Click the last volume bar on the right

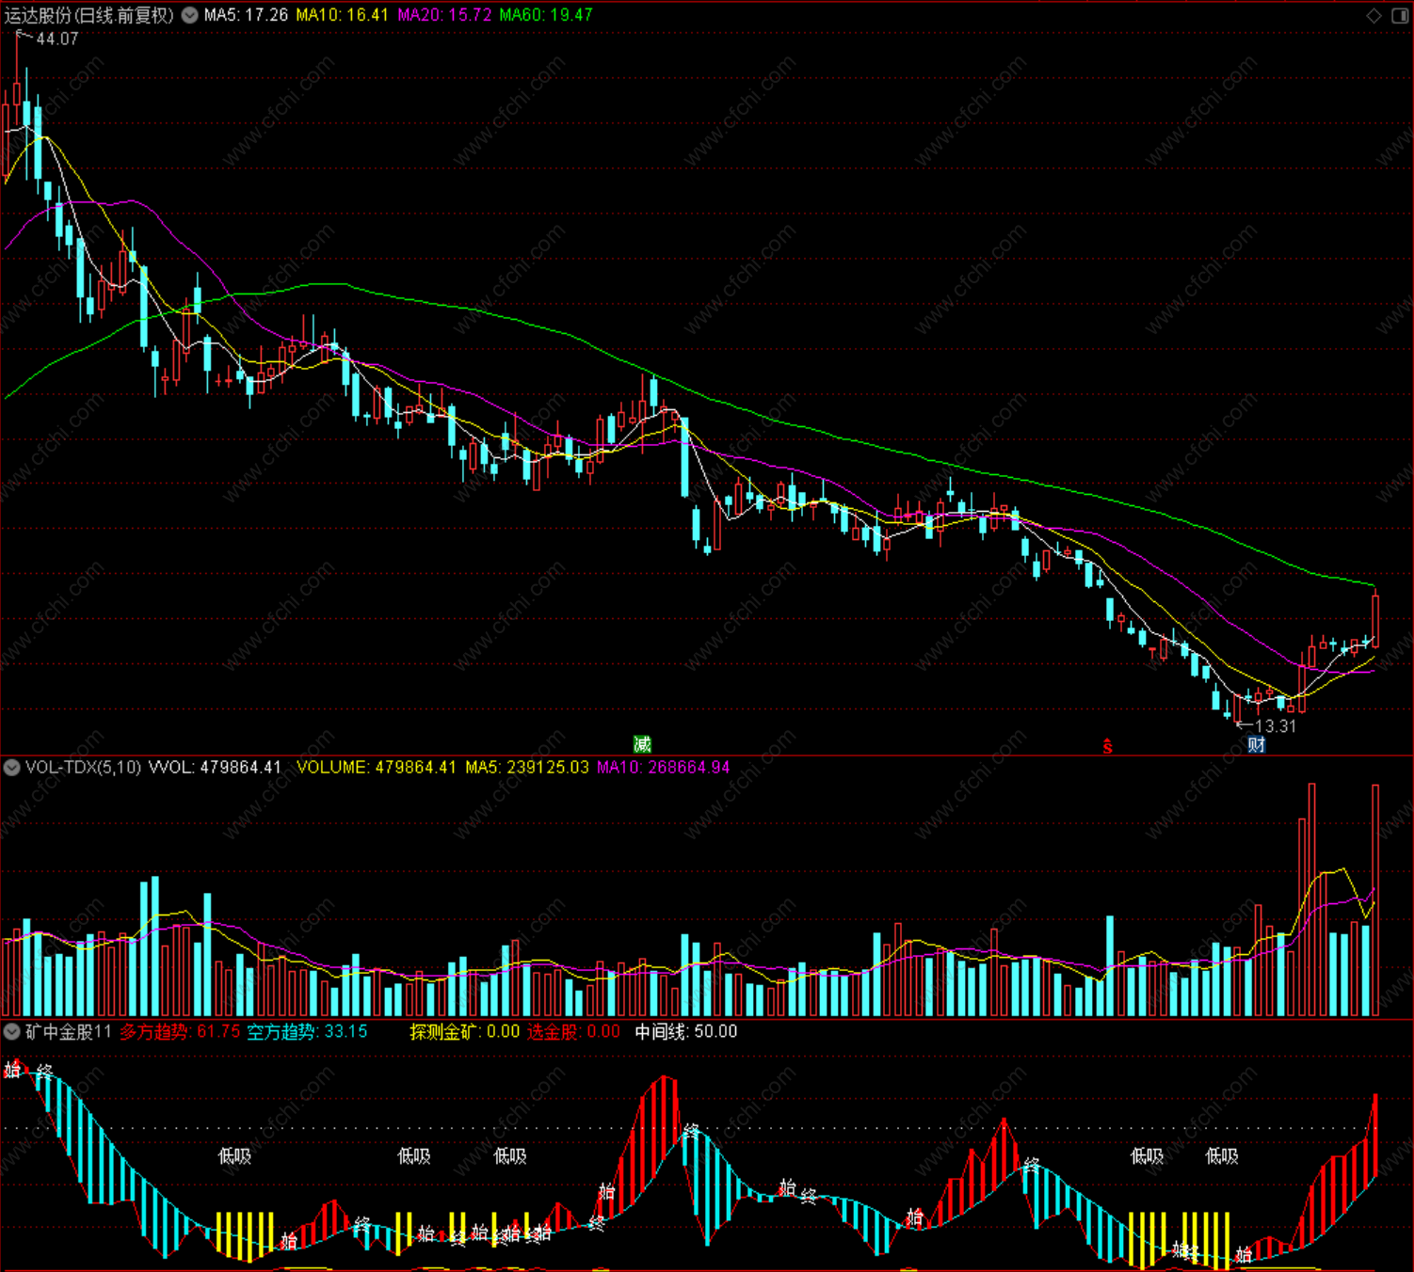click(x=1375, y=899)
